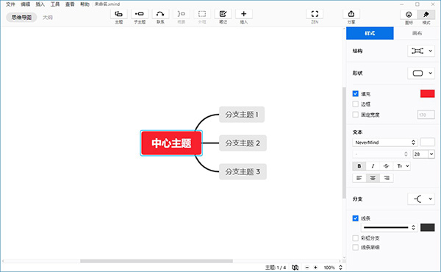The width and height of the screenshot is (441, 272).
Task: Zoom out with the minus button
Action: pyautogui.click(x=307, y=268)
